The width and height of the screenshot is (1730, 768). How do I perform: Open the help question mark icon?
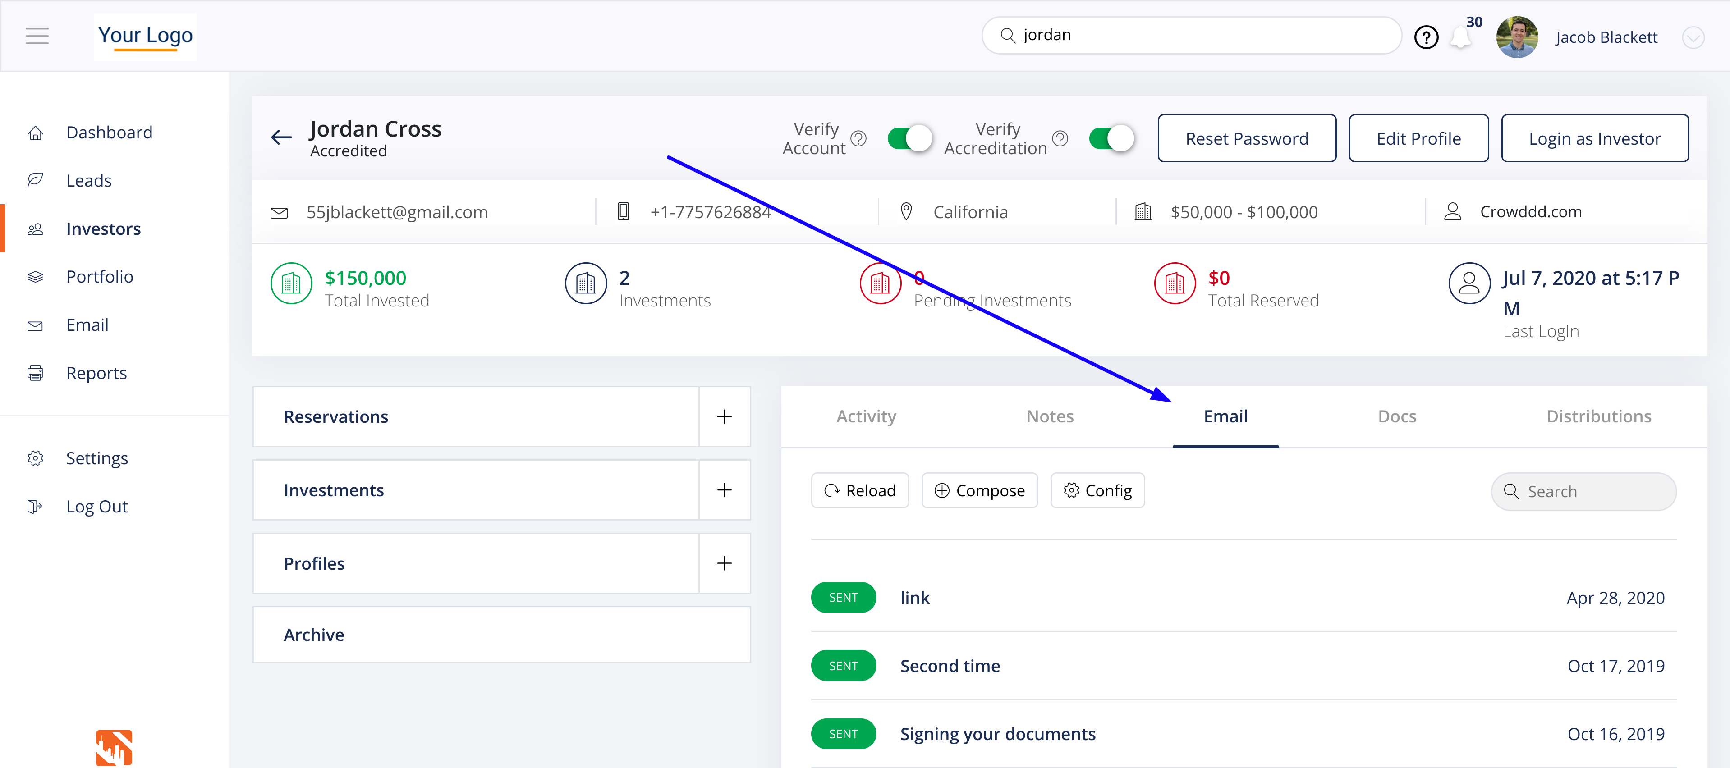tap(1426, 37)
